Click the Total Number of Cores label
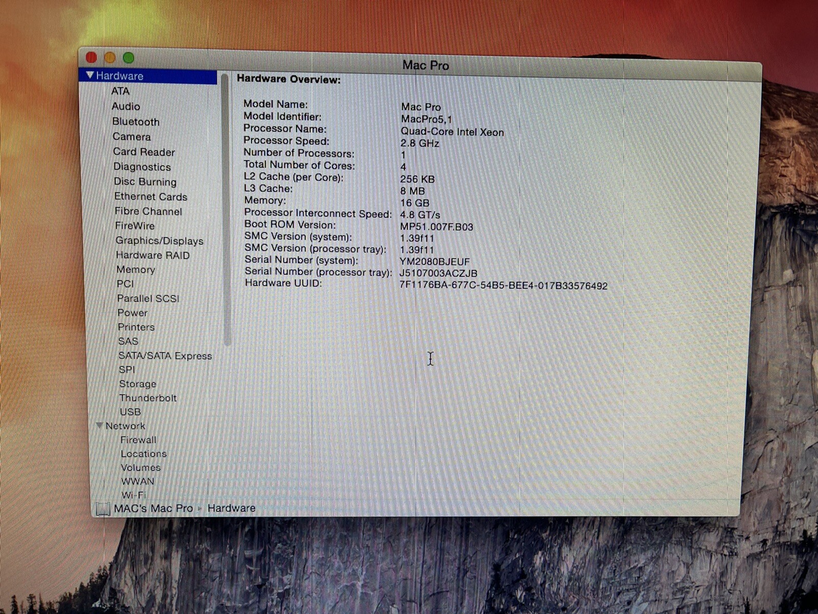The image size is (818, 614). [x=300, y=165]
